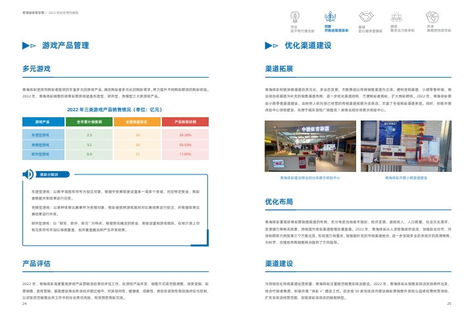Click the 优化布局 section heading
The height and width of the screenshot is (322, 474).
click(x=279, y=201)
